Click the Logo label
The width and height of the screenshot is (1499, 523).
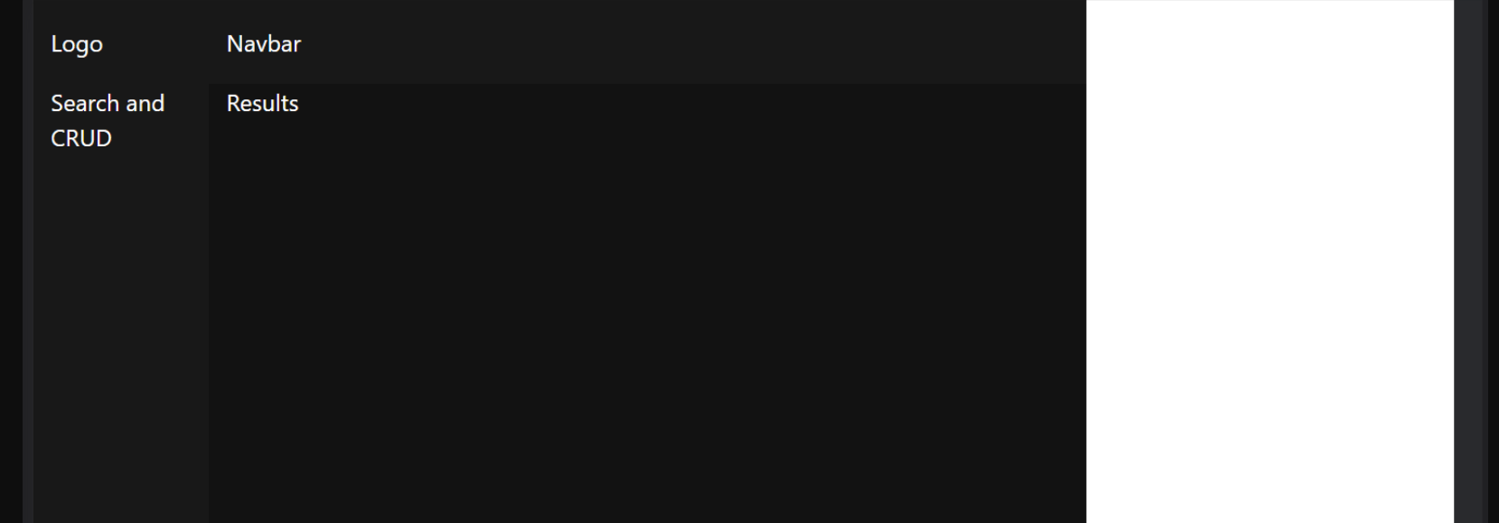[77, 44]
